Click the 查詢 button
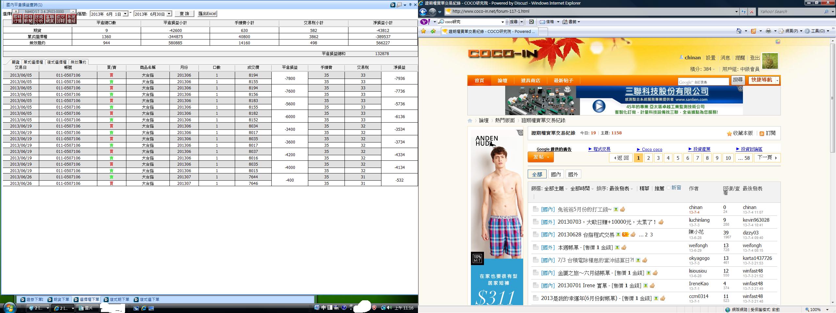 tap(185, 14)
